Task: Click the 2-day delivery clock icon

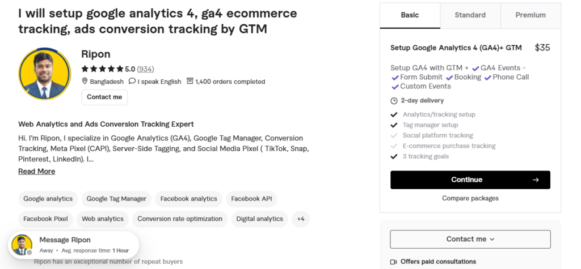Action: click(x=394, y=101)
